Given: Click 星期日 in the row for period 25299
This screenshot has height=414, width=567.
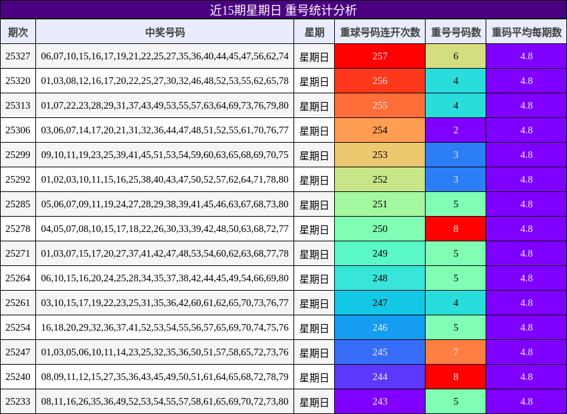Looking at the screenshot, I should (314, 155).
